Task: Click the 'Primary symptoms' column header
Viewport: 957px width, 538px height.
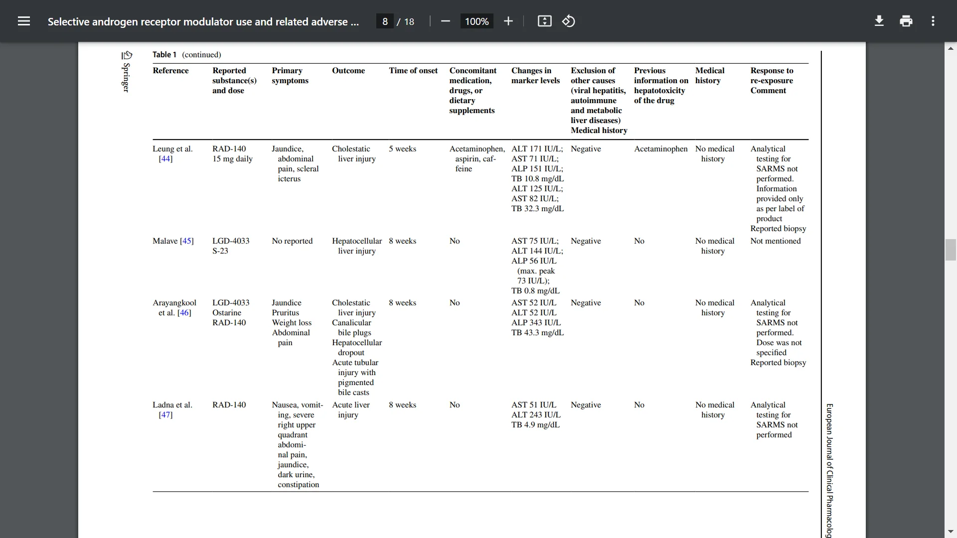Action: tap(290, 76)
